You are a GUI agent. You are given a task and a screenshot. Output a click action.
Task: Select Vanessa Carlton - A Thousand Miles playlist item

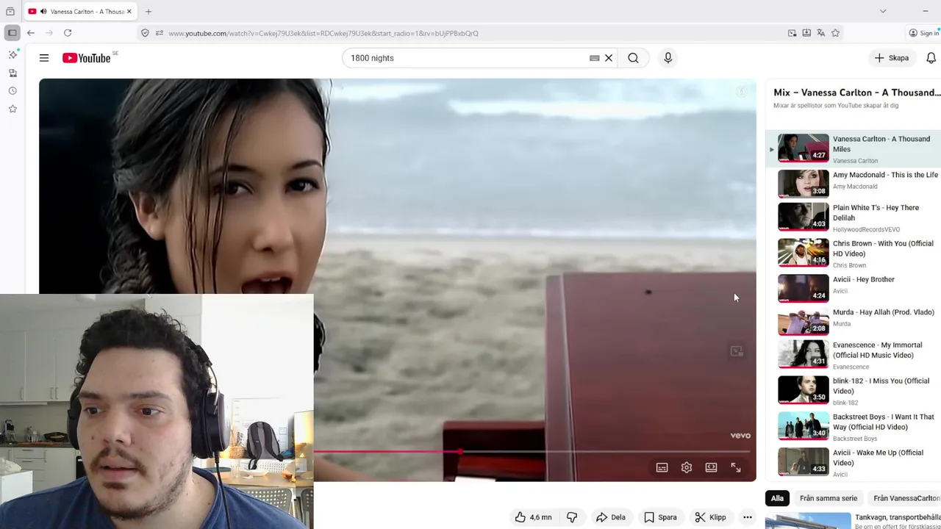pyautogui.click(x=853, y=149)
